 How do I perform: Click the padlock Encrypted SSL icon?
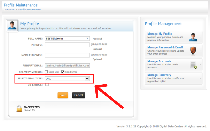[x=19, y=108]
